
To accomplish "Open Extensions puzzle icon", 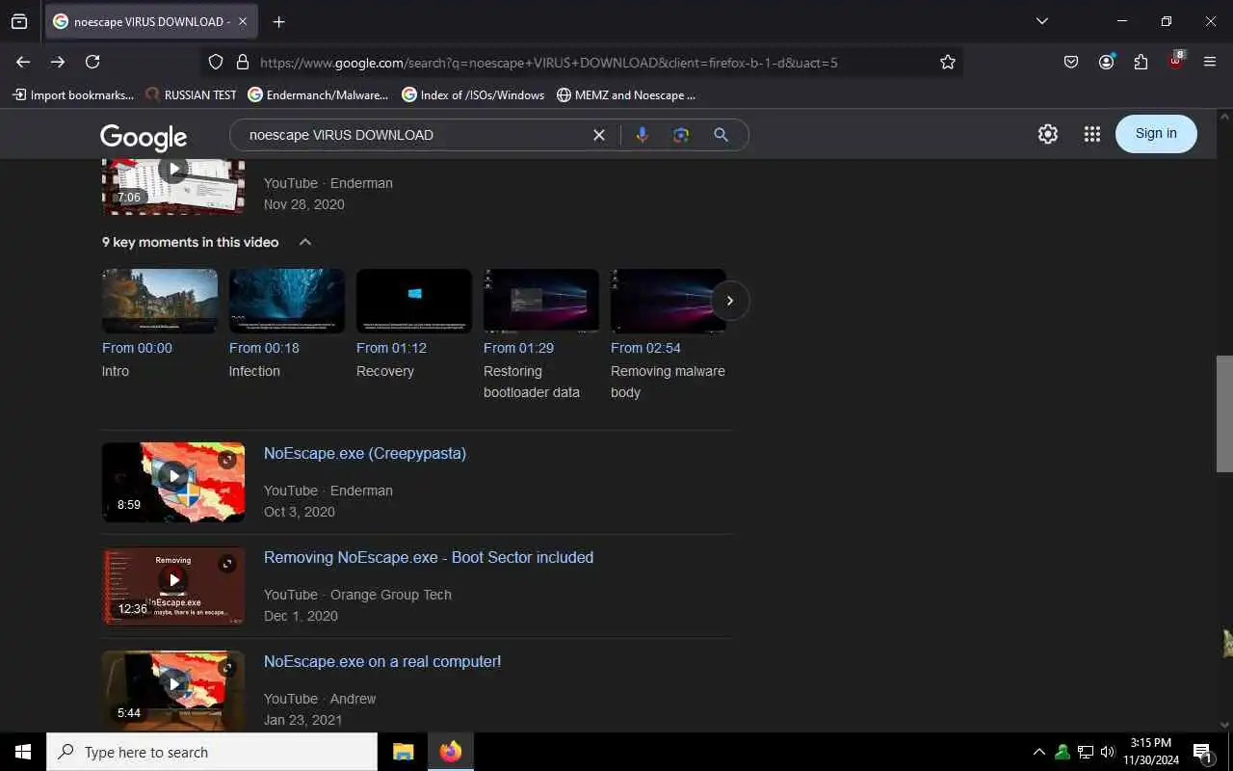I will coord(1141,62).
